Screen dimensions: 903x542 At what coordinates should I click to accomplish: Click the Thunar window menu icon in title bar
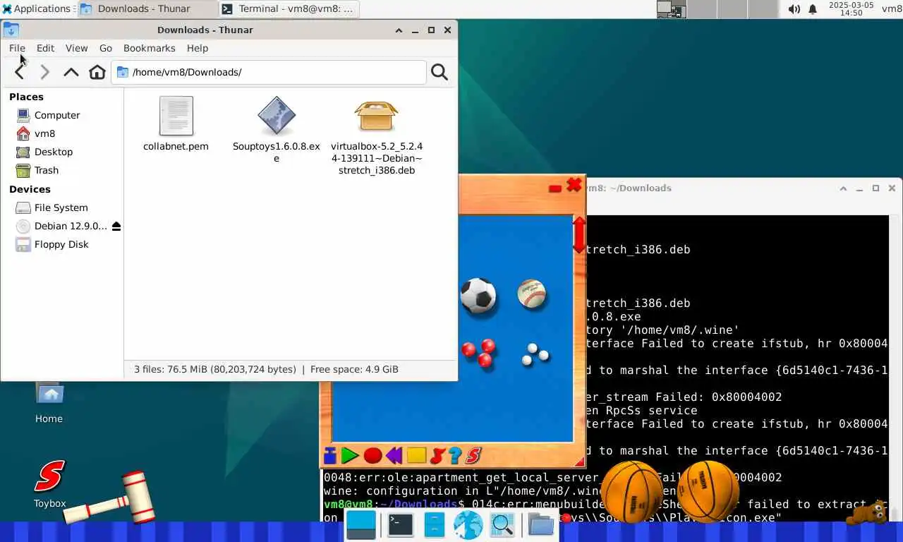pos(11,30)
